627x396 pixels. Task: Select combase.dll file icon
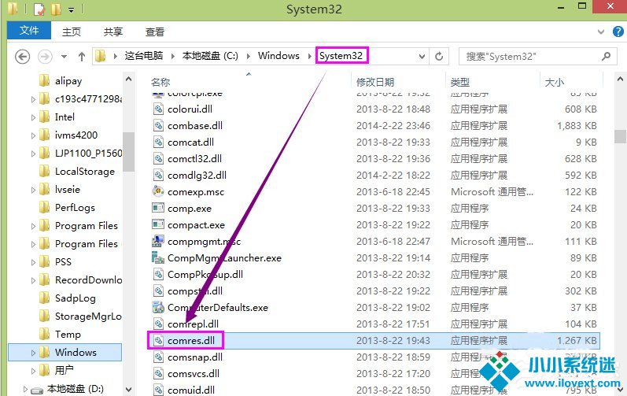coord(158,126)
